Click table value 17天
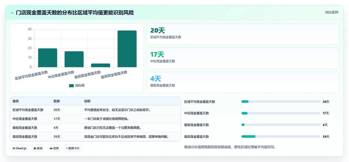This screenshot has width=349, height=162. click(x=57, y=119)
